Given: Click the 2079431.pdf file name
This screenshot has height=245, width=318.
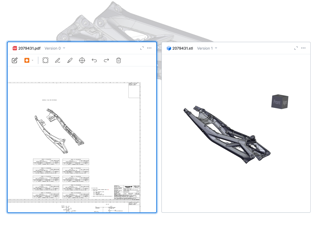Looking at the screenshot, I should (29, 48).
